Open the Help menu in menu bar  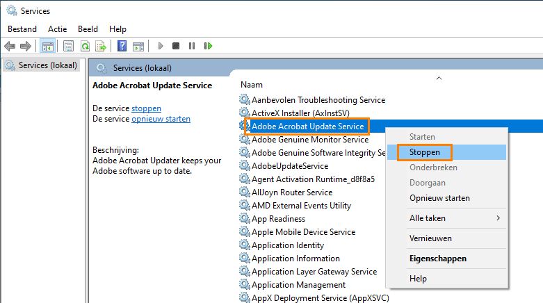(x=117, y=29)
